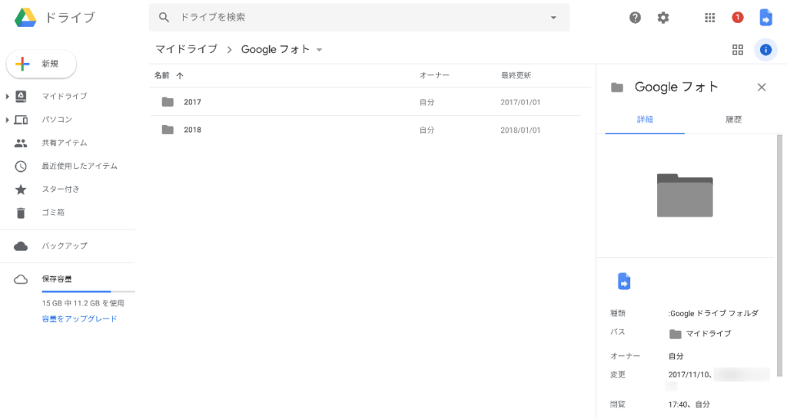Screen dimensions: 787x419
Task: Click the 2018 folder icon
Action: tap(168, 130)
